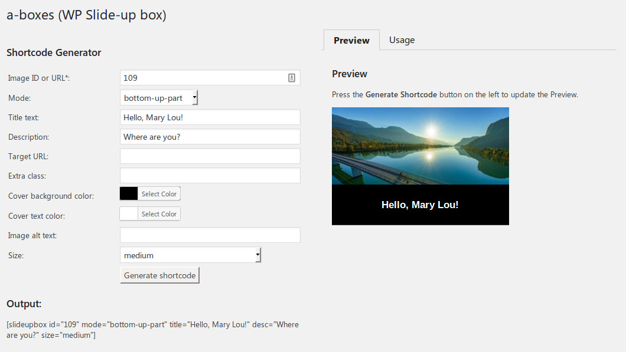Click the Image ID or URL label

[39, 78]
